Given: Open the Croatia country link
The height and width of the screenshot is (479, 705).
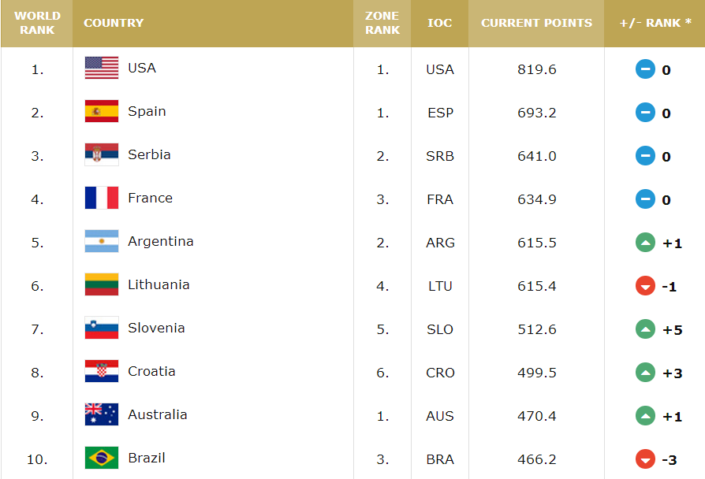Looking at the screenshot, I should 151,372.
